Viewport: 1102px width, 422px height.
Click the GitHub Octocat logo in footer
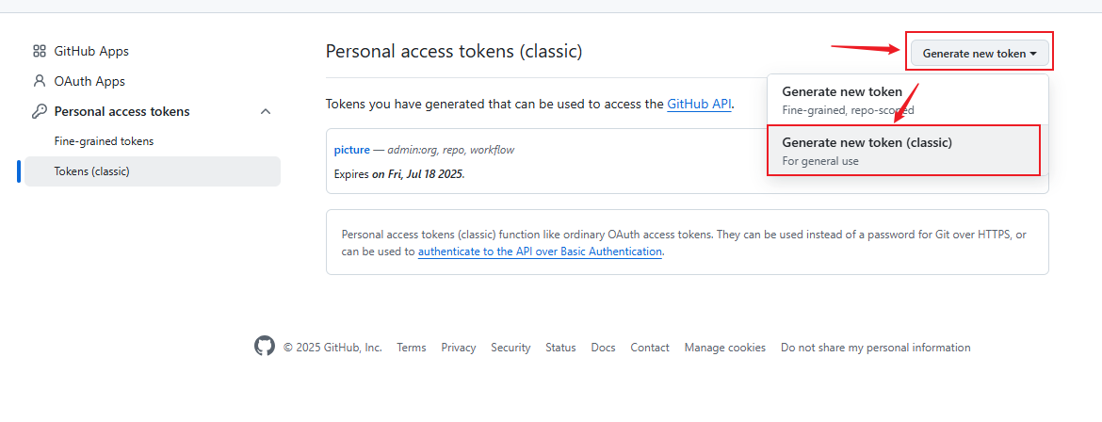tap(265, 346)
